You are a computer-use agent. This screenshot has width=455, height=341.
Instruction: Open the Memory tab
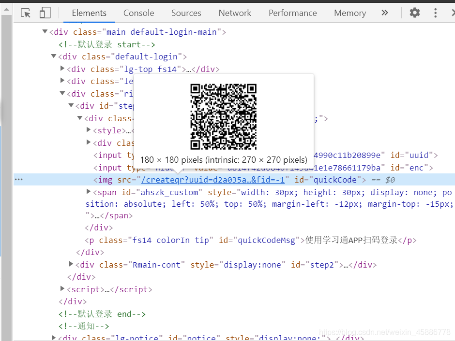[x=350, y=13]
